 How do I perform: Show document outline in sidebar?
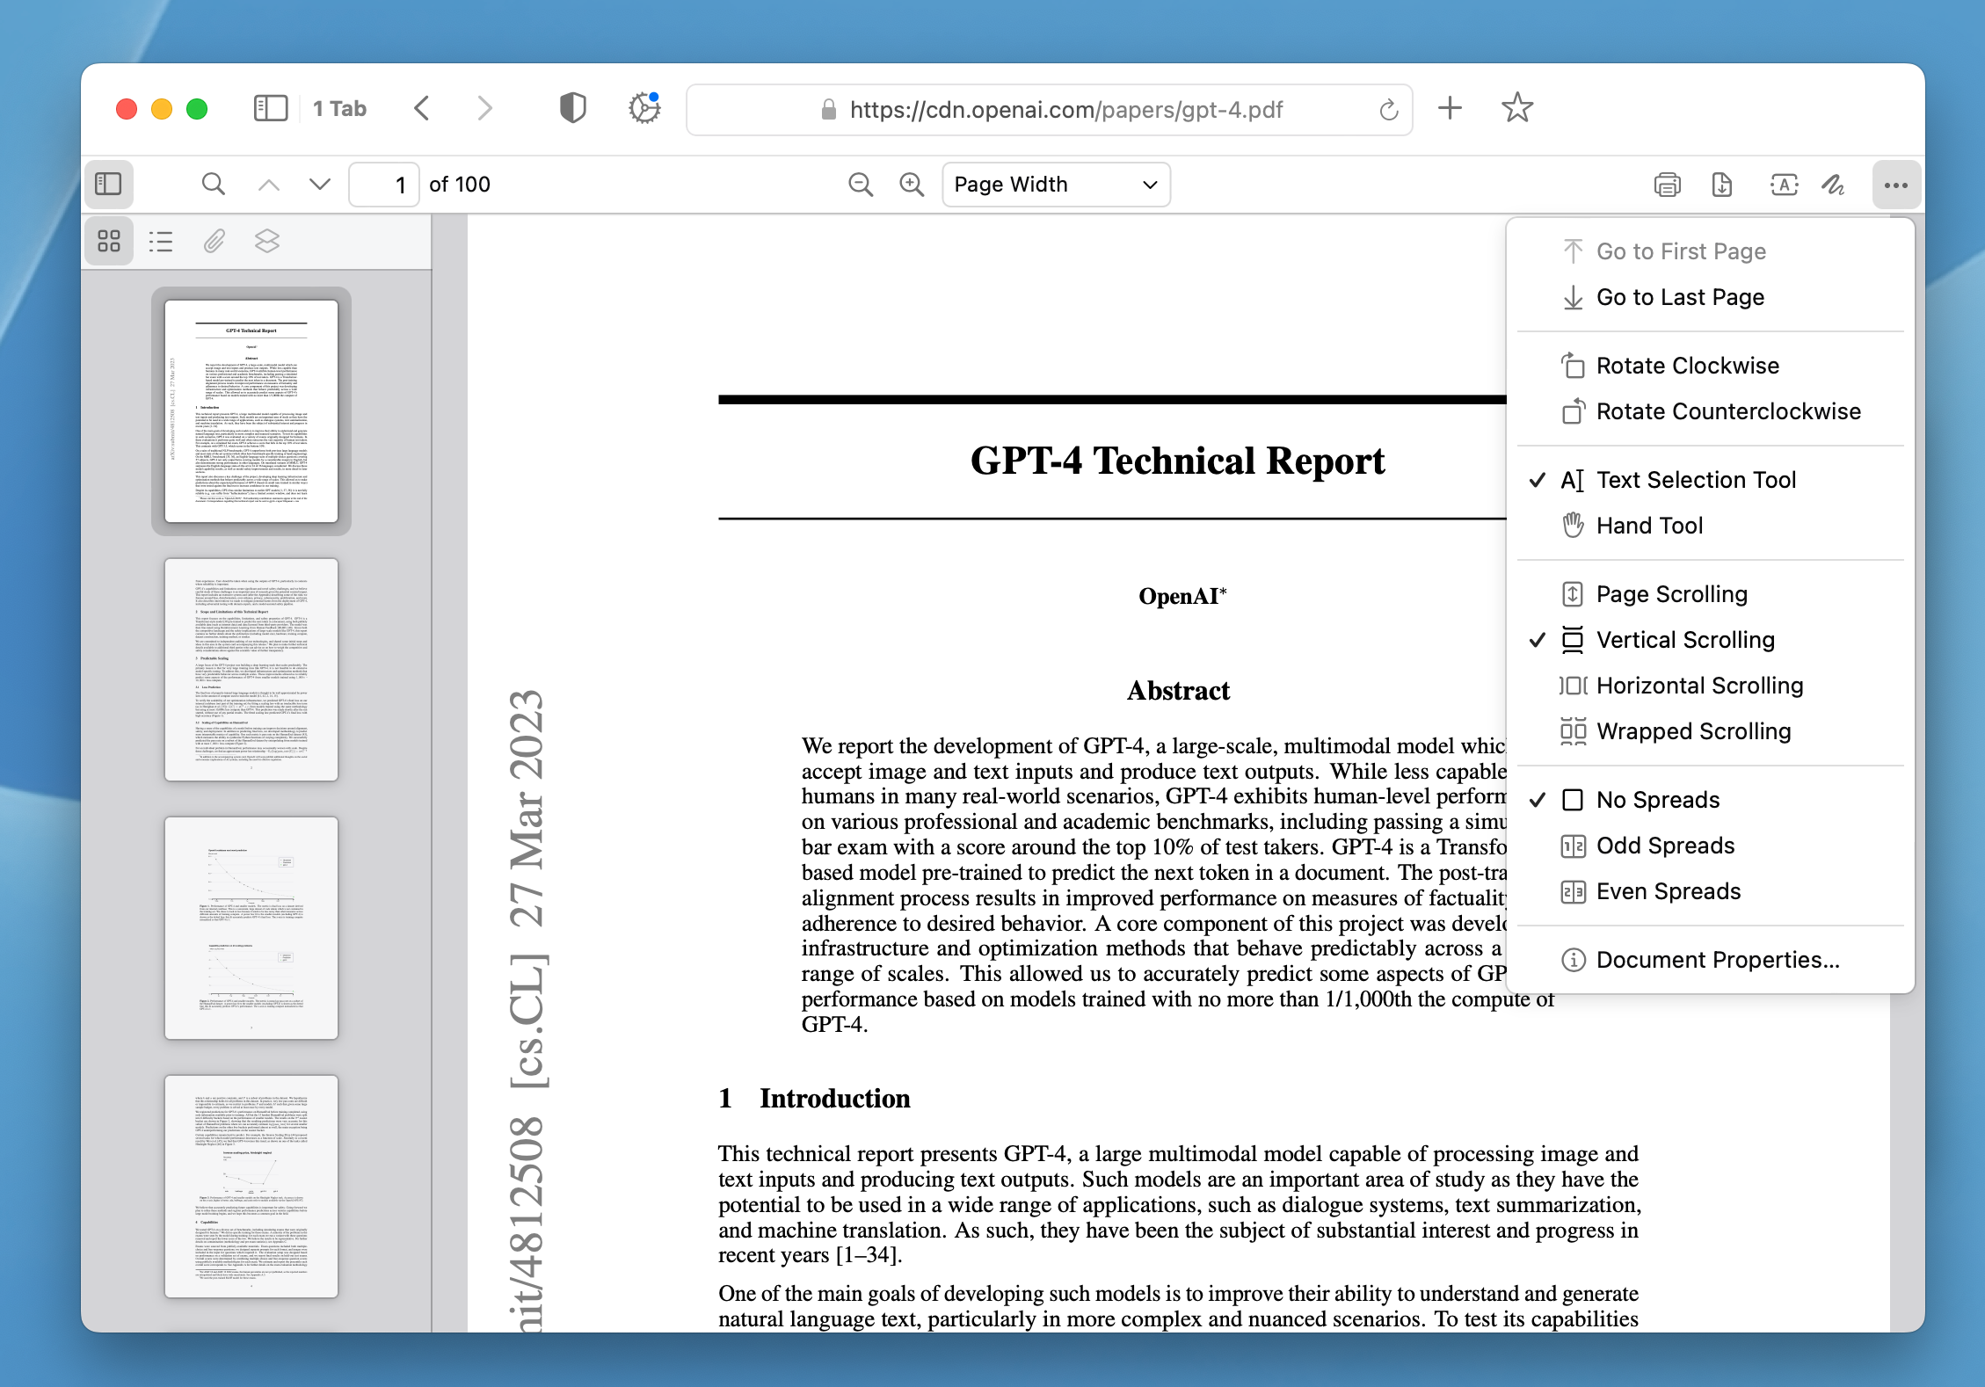point(161,241)
